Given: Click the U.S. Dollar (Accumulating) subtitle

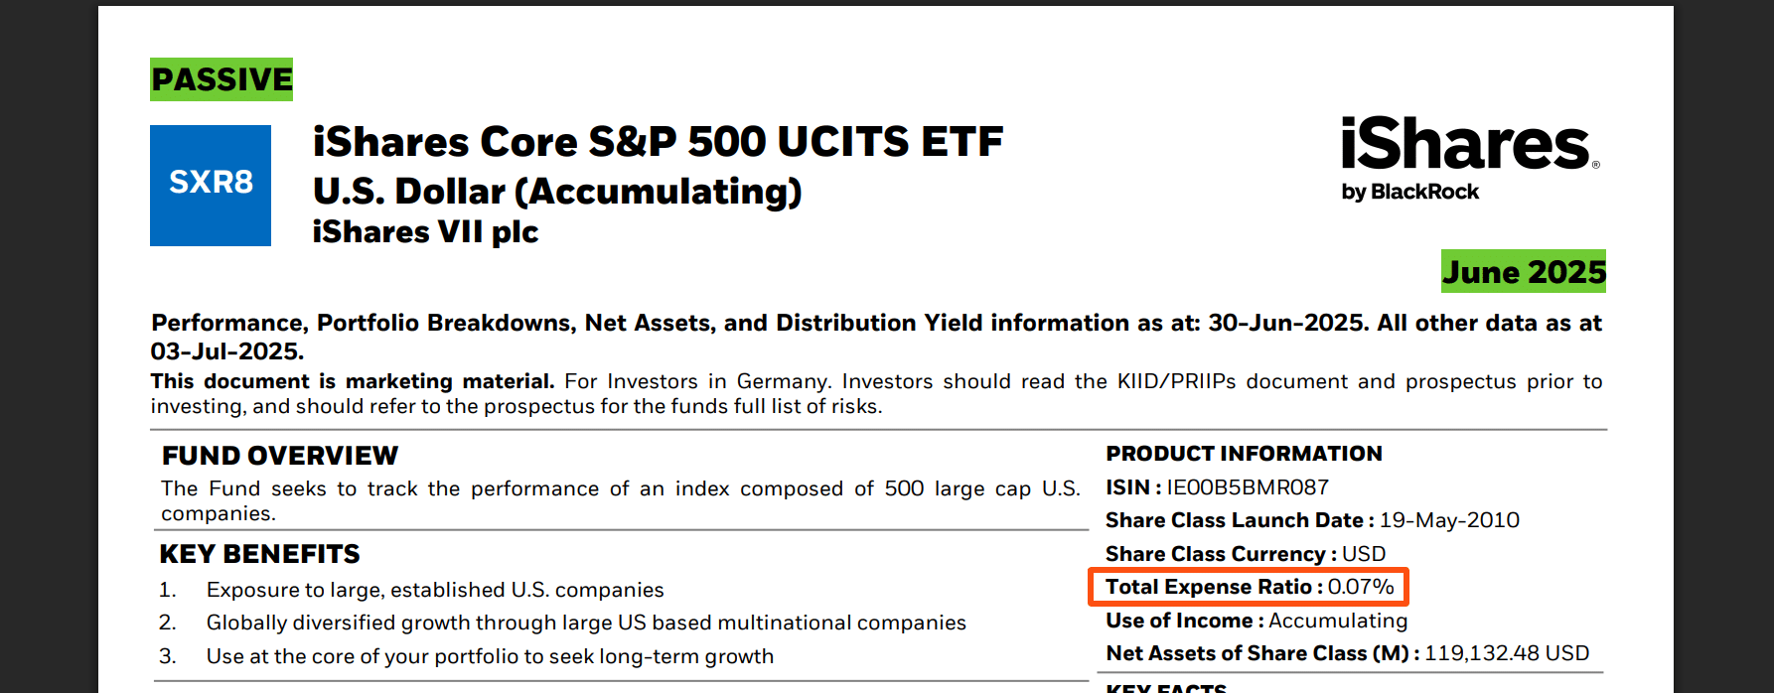Looking at the screenshot, I should (557, 192).
